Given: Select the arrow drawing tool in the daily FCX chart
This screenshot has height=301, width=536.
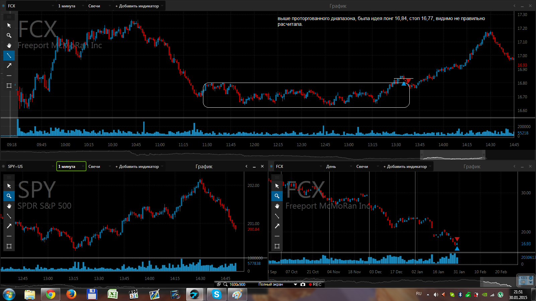Looking at the screenshot, I should point(277,226).
